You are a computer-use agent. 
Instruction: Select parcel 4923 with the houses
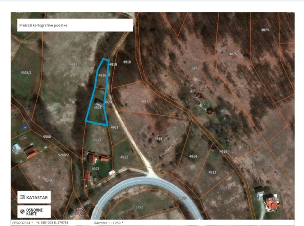point(95,169)
